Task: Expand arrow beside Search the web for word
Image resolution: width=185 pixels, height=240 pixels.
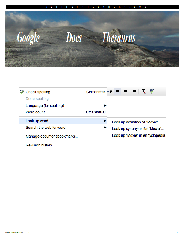Action: pos(105,127)
